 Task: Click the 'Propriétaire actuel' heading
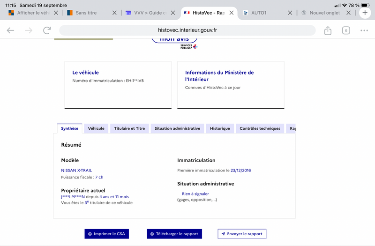(83, 191)
